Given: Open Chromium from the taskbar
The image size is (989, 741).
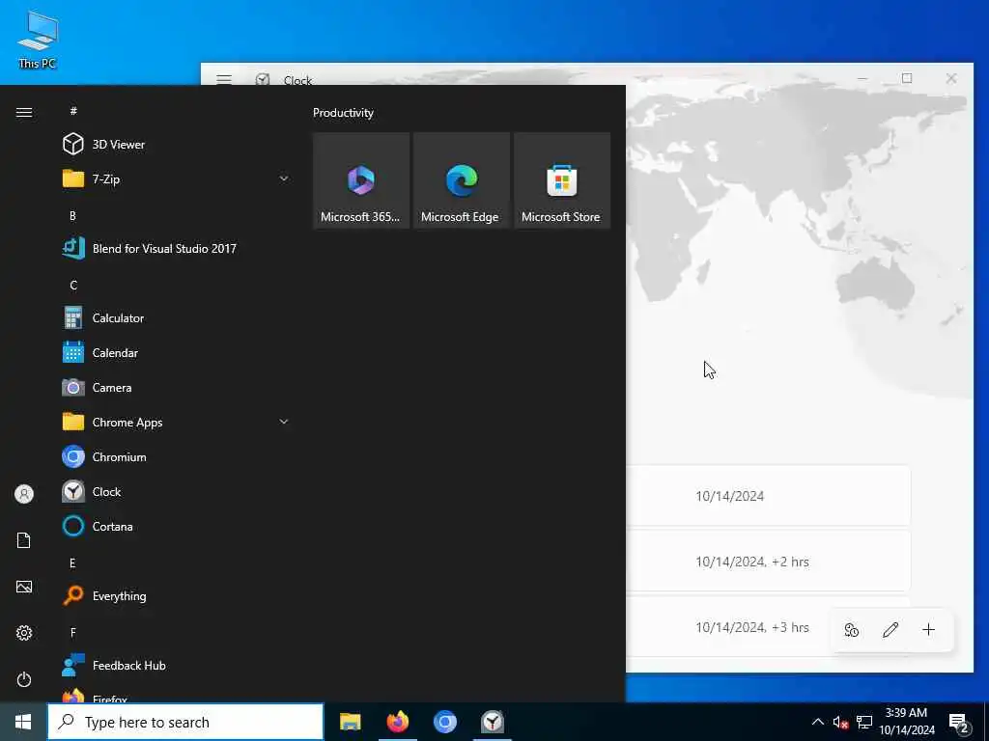Looking at the screenshot, I should (x=444, y=722).
